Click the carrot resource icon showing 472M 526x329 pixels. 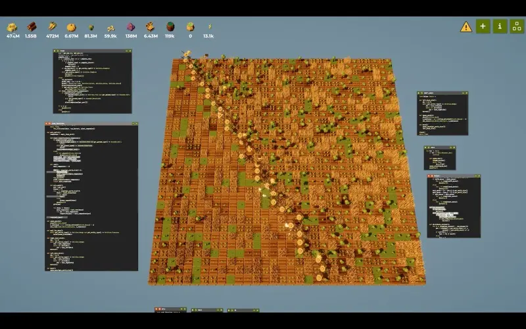click(51, 27)
